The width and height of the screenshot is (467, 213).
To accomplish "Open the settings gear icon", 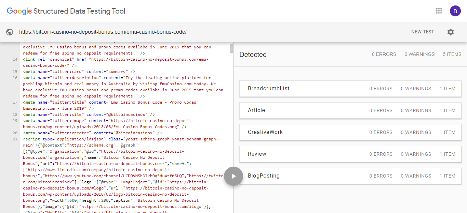I will pos(451,32).
